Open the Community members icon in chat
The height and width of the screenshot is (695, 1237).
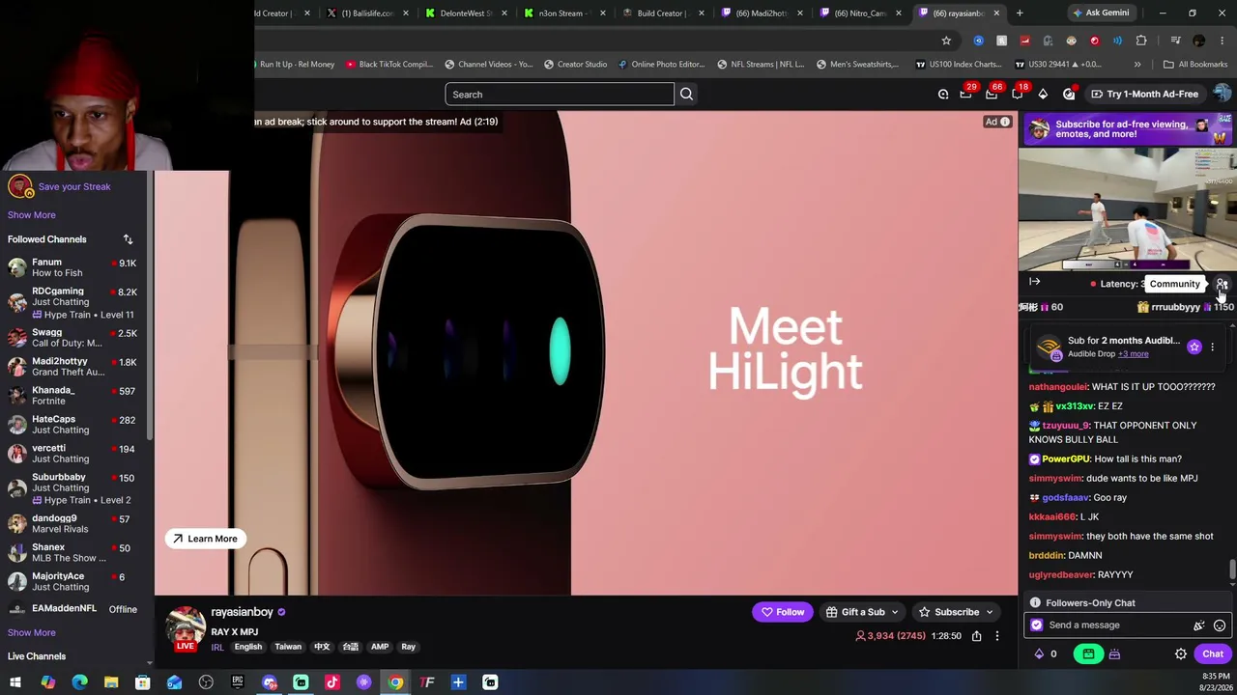coord(1222,284)
